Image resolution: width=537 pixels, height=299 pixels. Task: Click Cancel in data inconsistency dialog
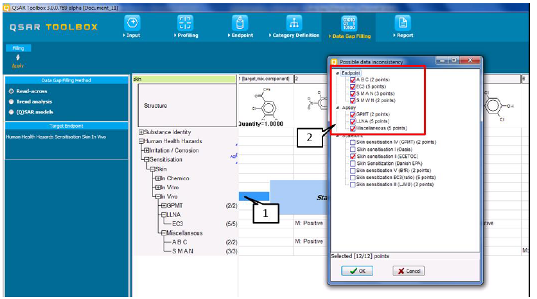pyautogui.click(x=409, y=271)
